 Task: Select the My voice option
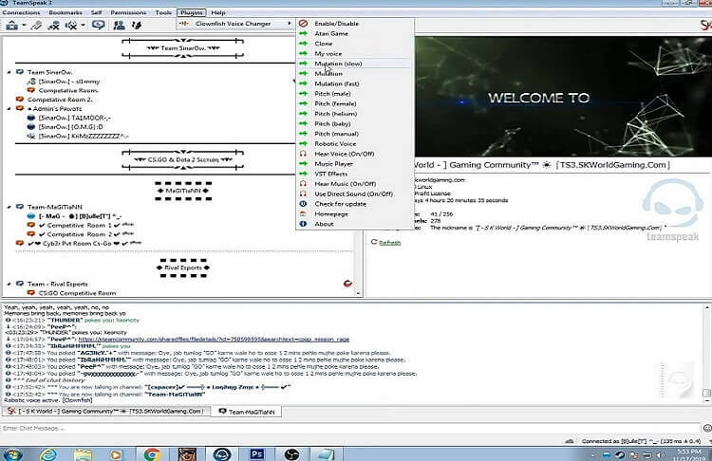[354, 53]
